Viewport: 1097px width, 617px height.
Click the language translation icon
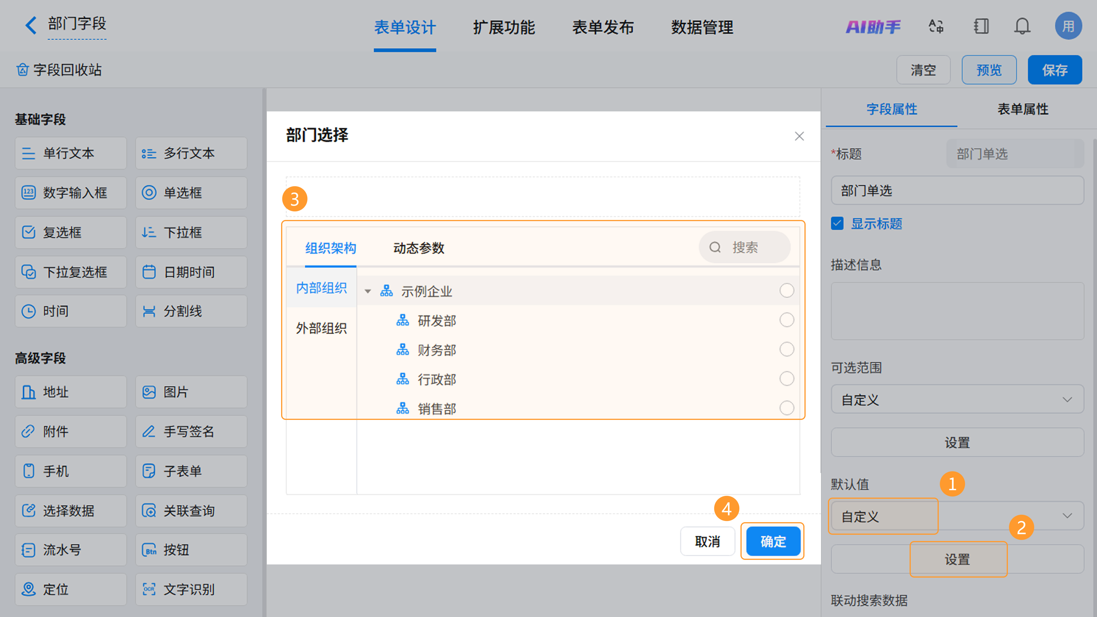[x=936, y=26]
